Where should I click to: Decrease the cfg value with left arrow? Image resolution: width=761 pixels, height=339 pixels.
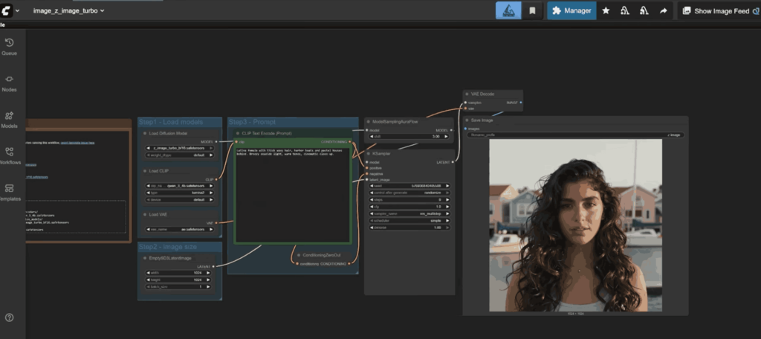[x=372, y=207]
